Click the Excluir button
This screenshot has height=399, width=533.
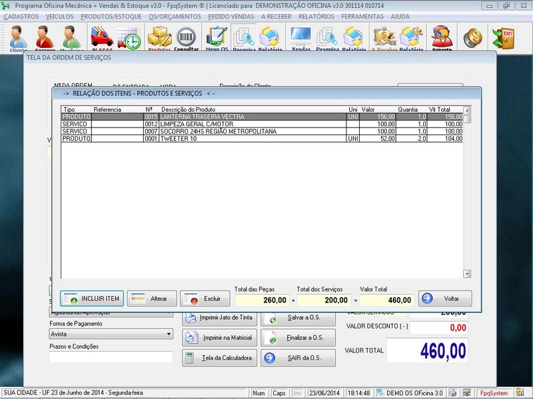[205, 299]
